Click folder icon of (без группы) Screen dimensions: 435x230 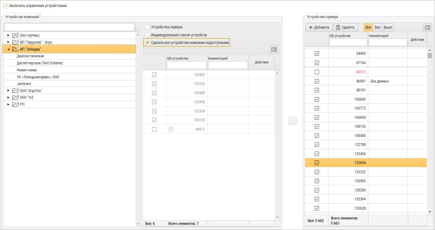point(15,35)
